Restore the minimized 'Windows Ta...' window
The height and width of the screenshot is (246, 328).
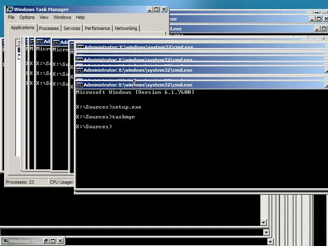click(x=46, y=241)
